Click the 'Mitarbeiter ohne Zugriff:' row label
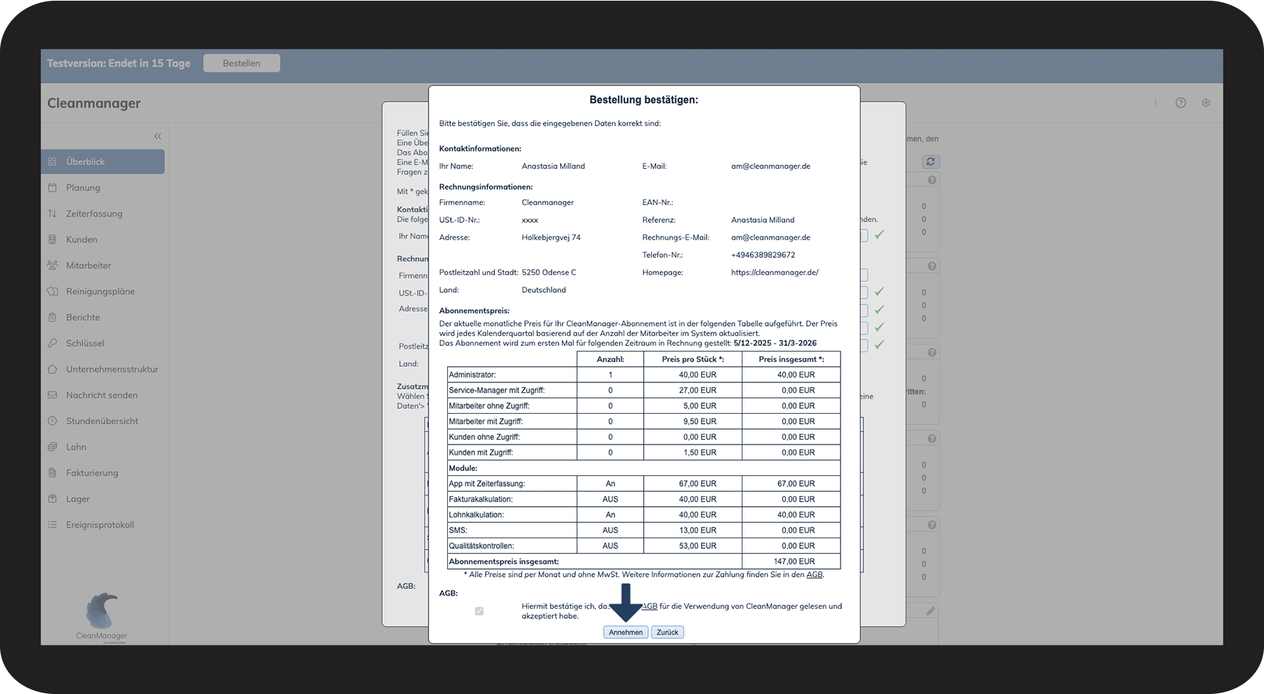The height and width of the screenshot is (694, 1264). tap(489, 406)
